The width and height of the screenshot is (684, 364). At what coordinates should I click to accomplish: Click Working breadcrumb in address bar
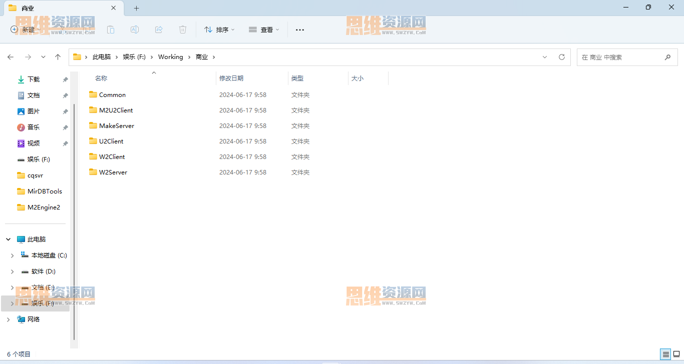(x=171, y=57)
